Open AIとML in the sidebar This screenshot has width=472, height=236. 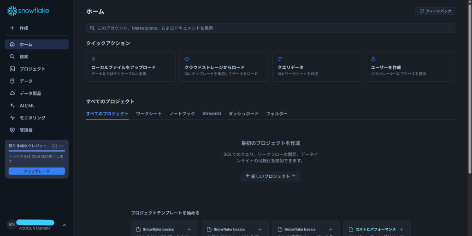[37, 106]
